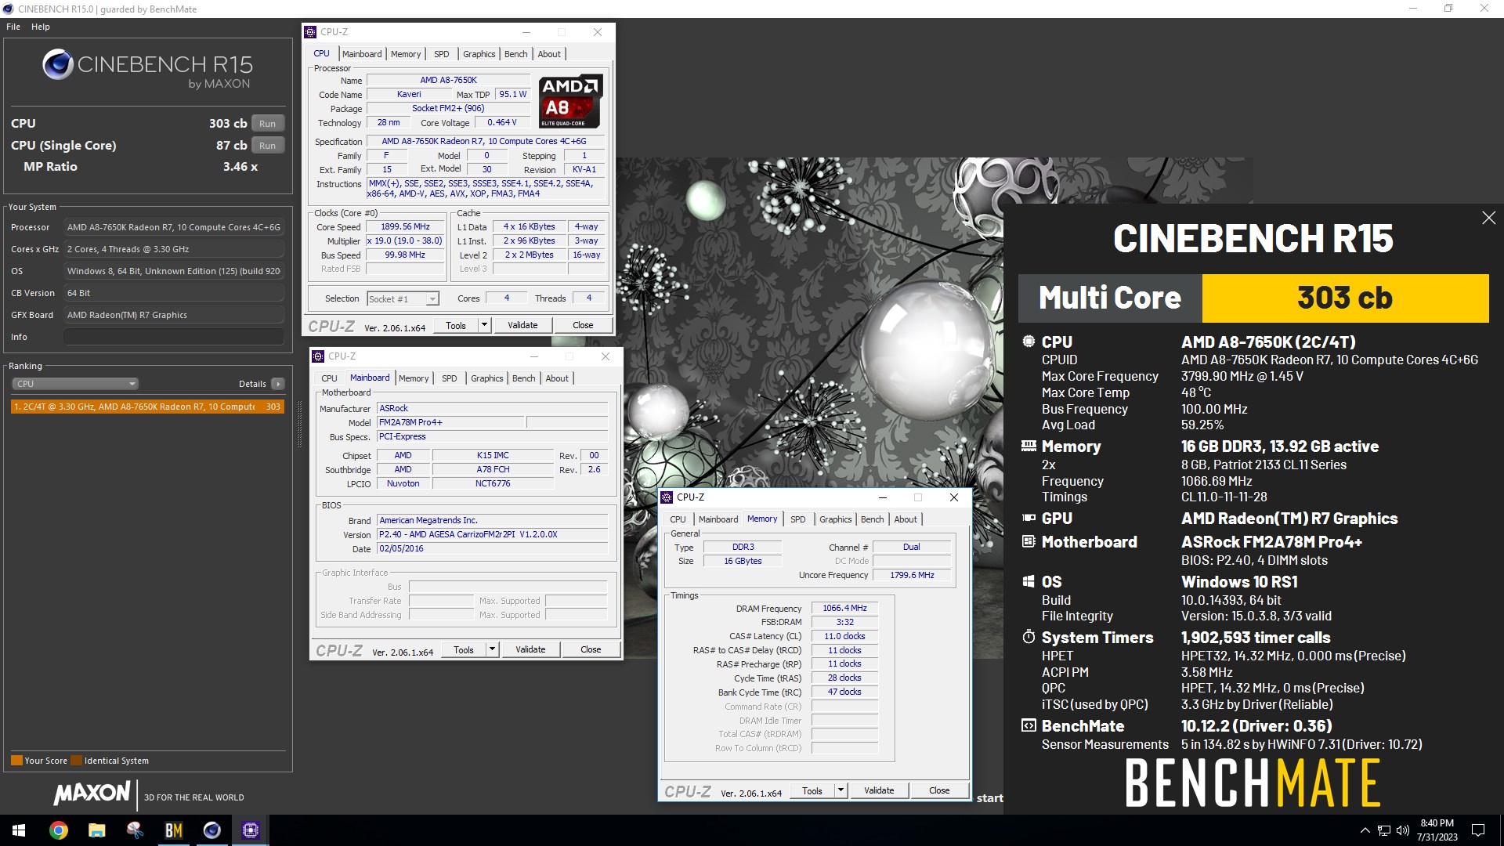Click the DRAM Frequency value 1066.4 MHz

(844, 608)
